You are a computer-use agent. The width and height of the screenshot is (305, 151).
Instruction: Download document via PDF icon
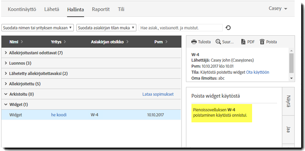(243, 42)
